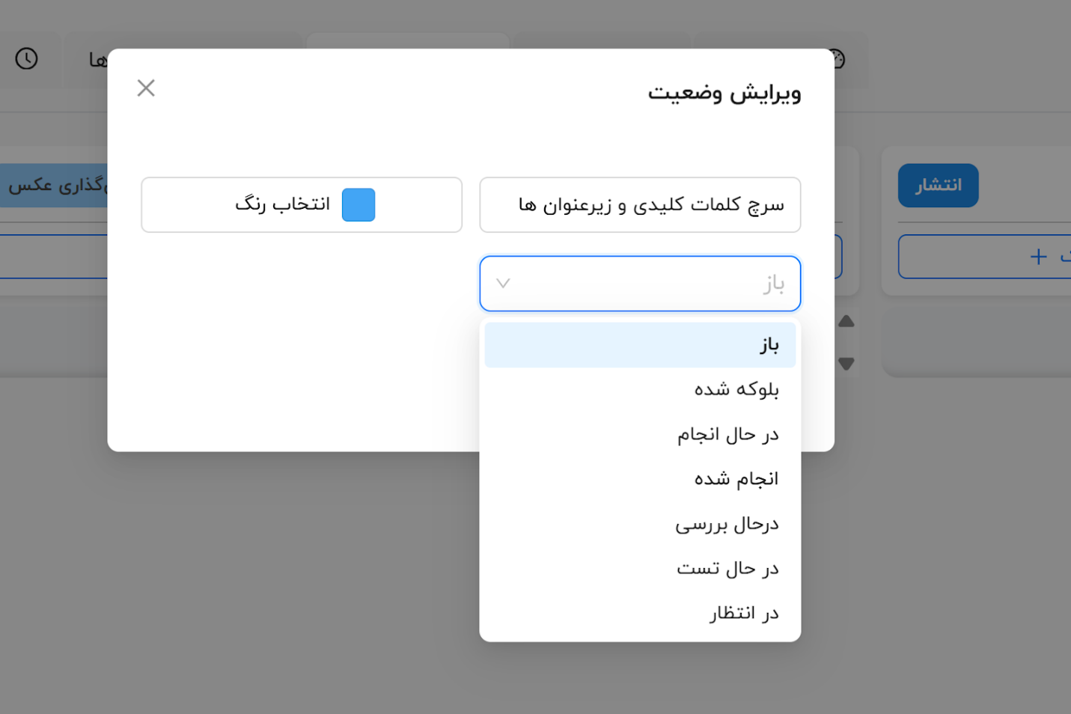Click the gauge icon behind dialog corner
The image size is (1071, 714).
[837, 58]
